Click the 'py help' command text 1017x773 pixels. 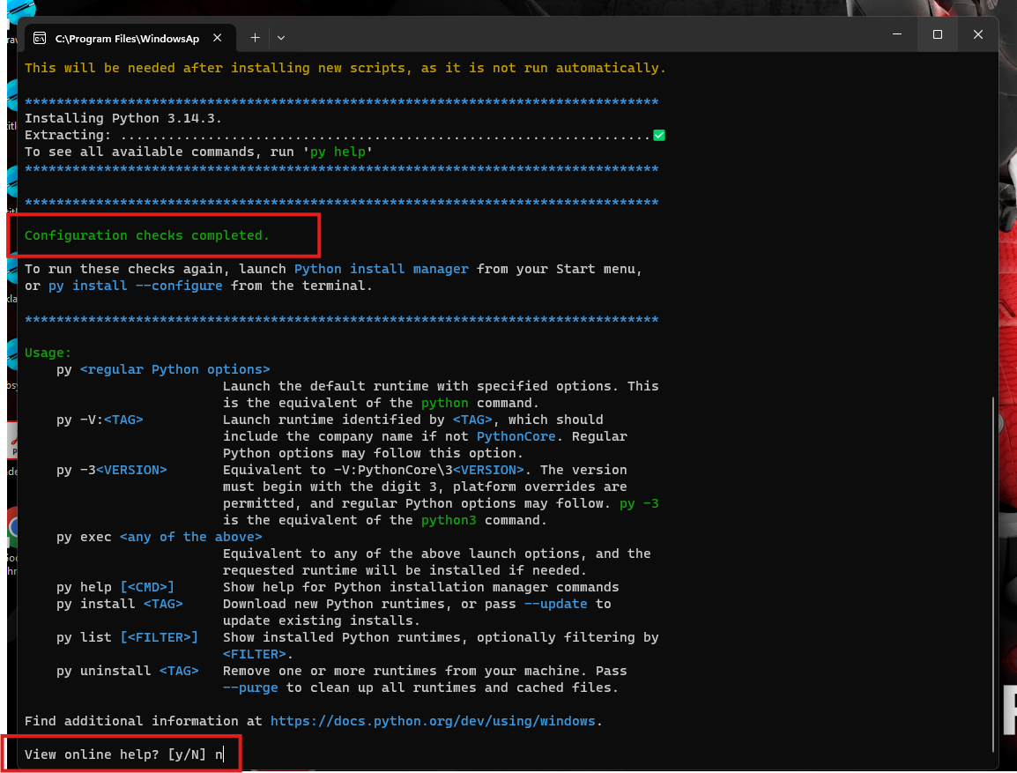point(338,152)
